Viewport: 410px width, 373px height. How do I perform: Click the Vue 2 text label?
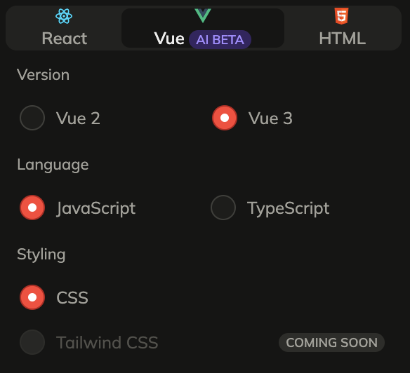click(x=78, y=118)
